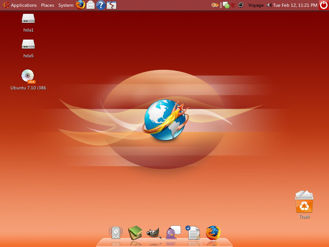329x247 pixels.
Task: Click the date and time clock
Action: 295,5
